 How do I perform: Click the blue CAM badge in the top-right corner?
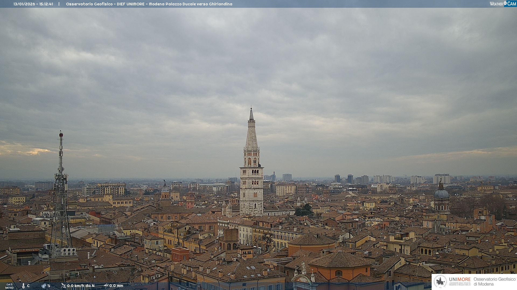coord(511,3)
